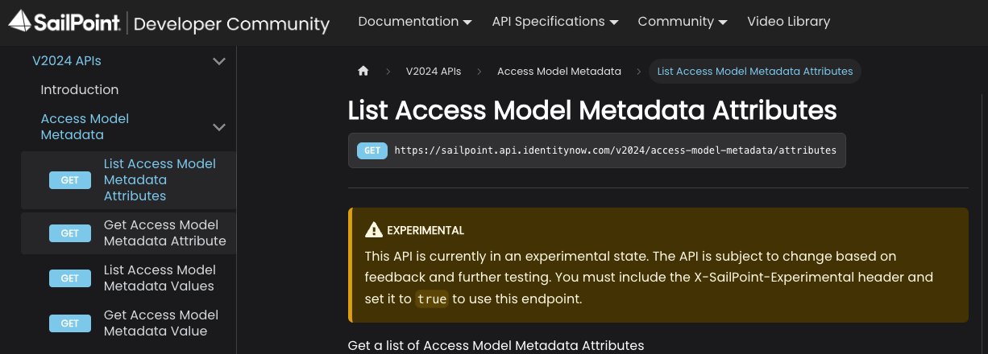The image size is (988, 354).
Task: Open Get Access Model Metadata Value sidebar item
Action: coord(161,323)
